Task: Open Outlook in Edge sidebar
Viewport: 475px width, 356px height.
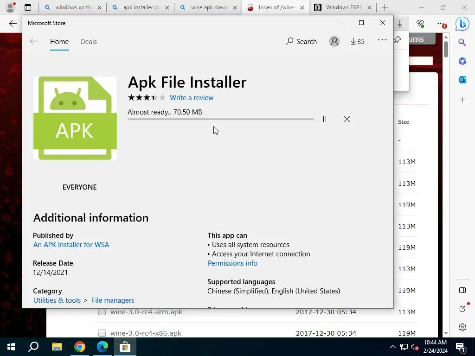Action: pyautogui.click(x=462, y=80)
